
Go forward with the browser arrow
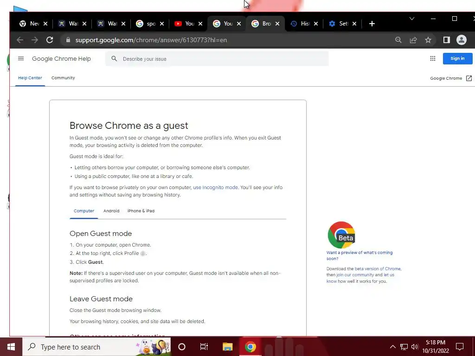[35, 40]
